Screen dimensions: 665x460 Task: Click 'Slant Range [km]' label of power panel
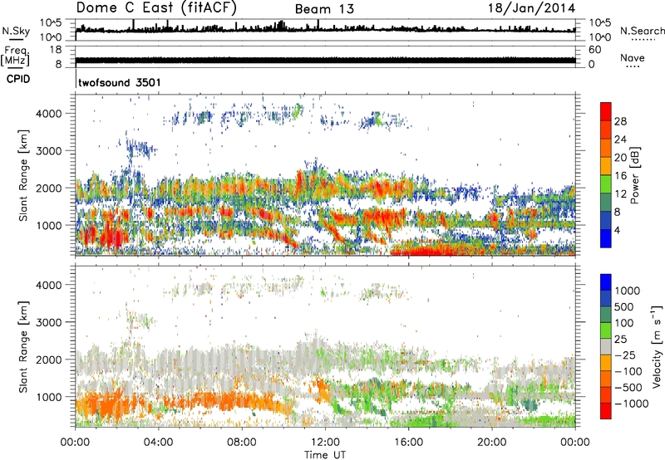pyautogui.click(x=23, y=175)
